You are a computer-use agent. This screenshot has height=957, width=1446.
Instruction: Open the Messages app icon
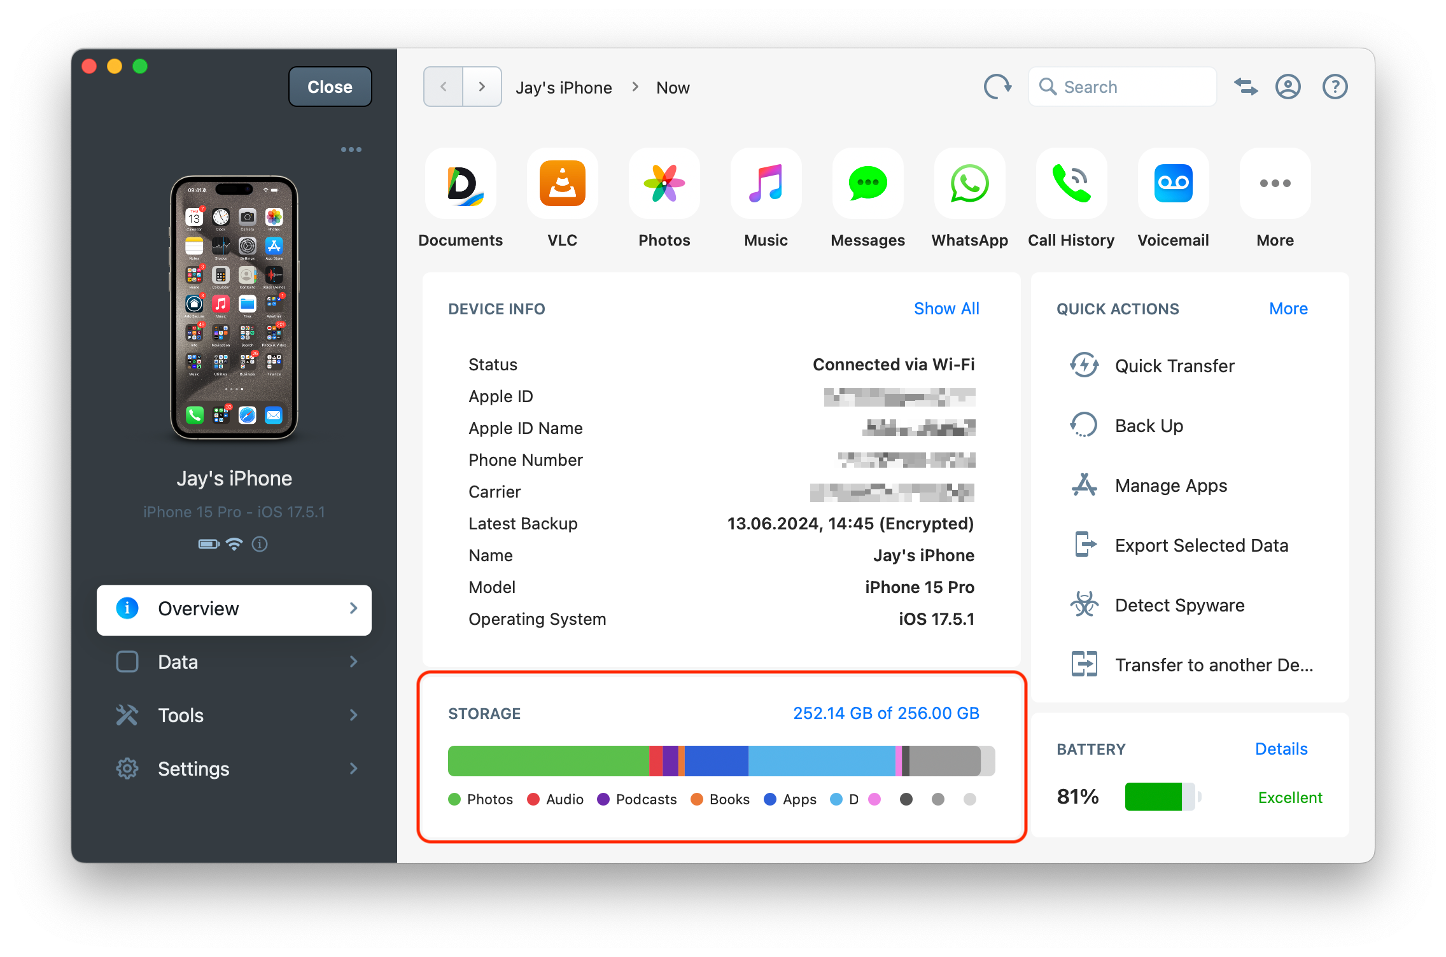point(868,183)
